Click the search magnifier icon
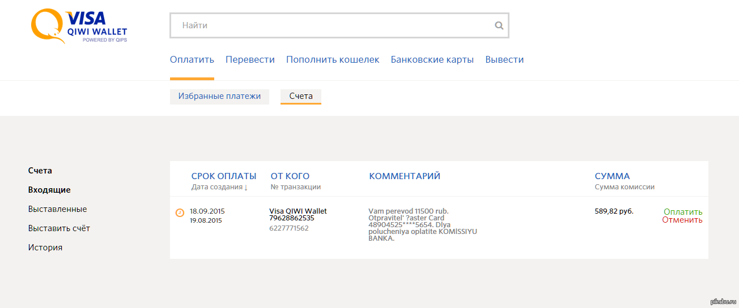This screenshot has height=308, width=739. point(499,25)
